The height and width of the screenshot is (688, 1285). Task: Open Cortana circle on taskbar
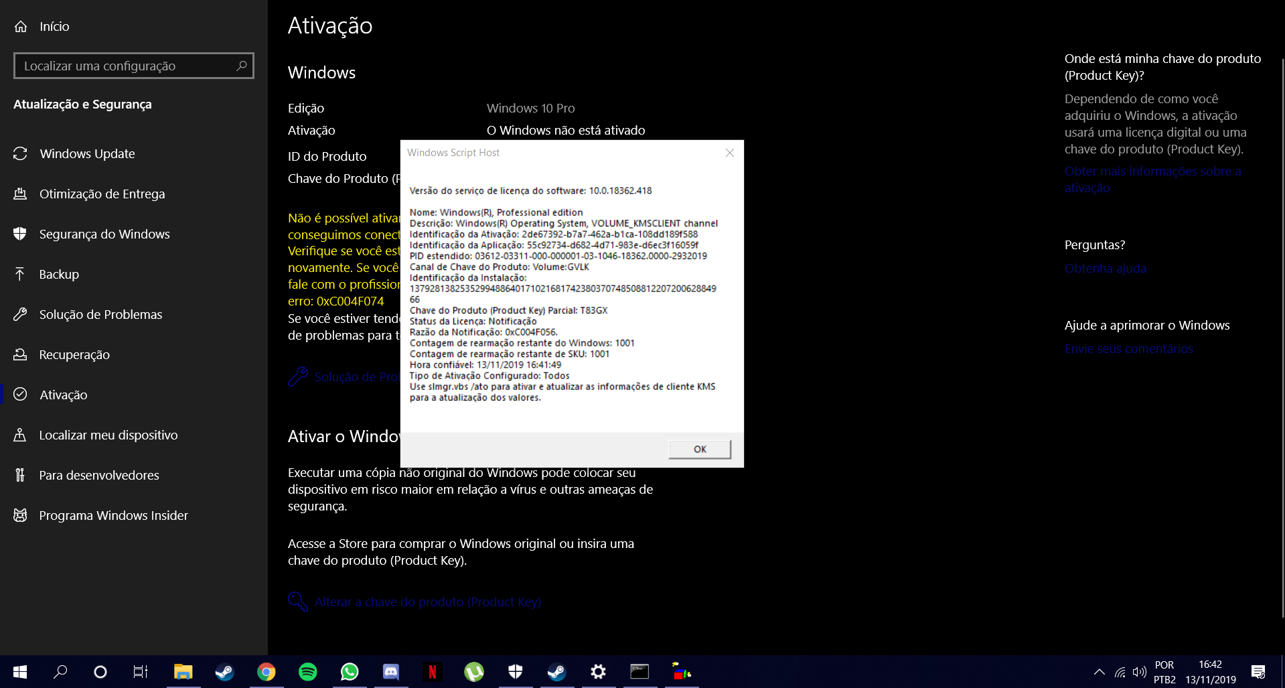pyautogui.click(x=100, y=672)
